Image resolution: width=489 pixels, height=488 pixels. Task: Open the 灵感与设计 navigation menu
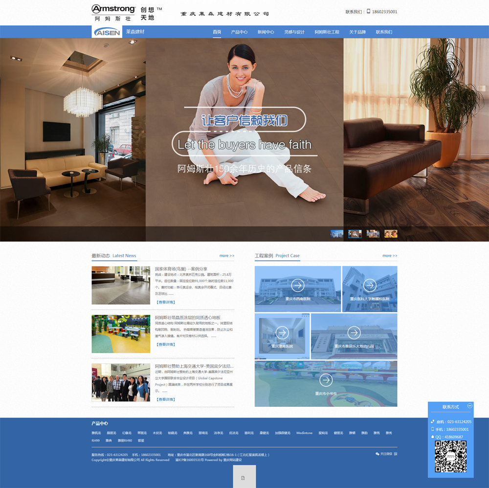[294, 32]
